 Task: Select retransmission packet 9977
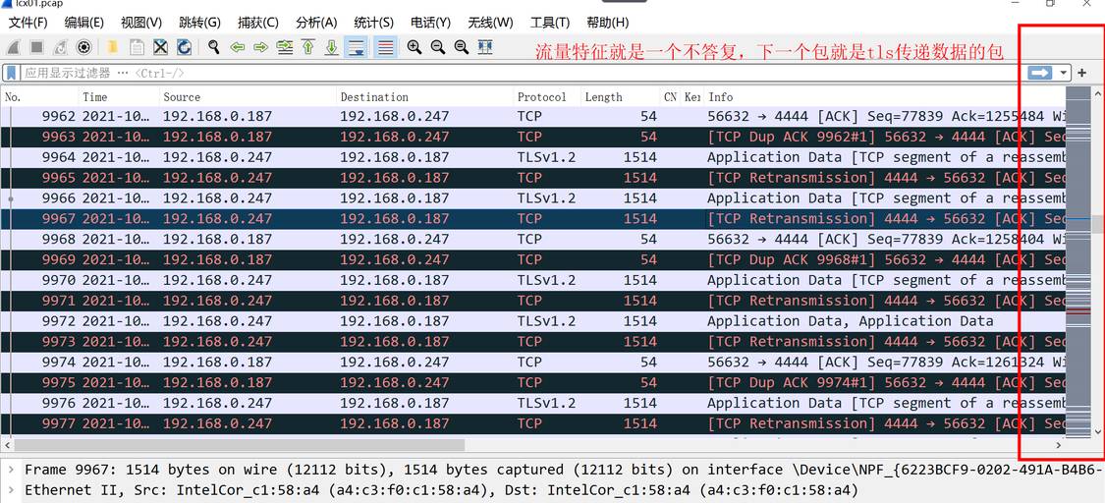pos(532,423)
